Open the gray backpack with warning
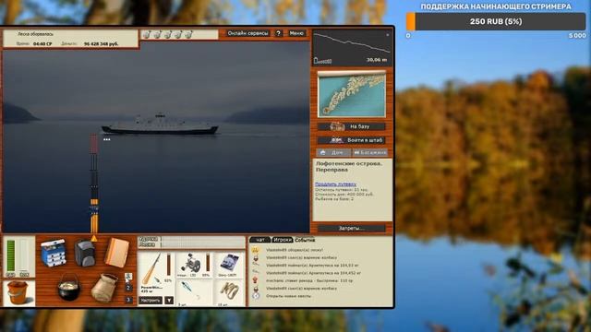This screenshot has height=332, width=591. click(x=85, y=253)
